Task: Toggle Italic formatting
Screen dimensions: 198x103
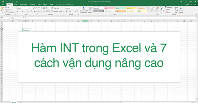Action: [x=20, y=12]
